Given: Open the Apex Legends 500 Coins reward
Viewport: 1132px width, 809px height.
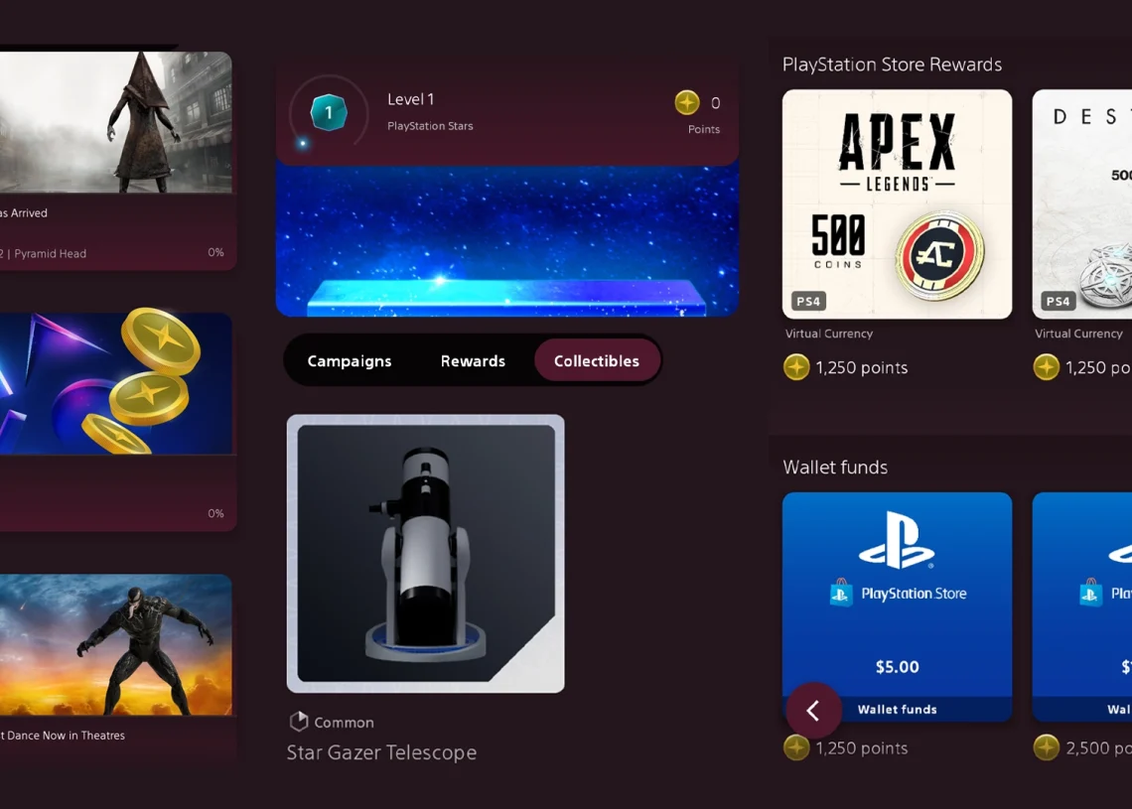Looking at the screenshot, I should [x=898, y=204].
